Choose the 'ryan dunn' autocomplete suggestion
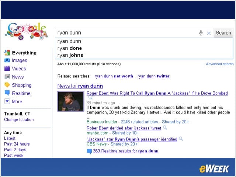This screenshot has width=236, height=177. pos(144,41)
